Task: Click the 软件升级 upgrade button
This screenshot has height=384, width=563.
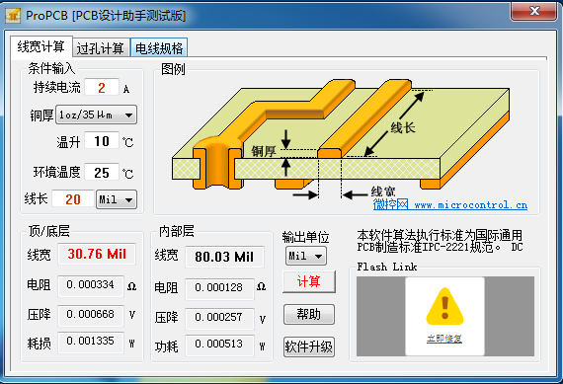Action: [309, 346]
